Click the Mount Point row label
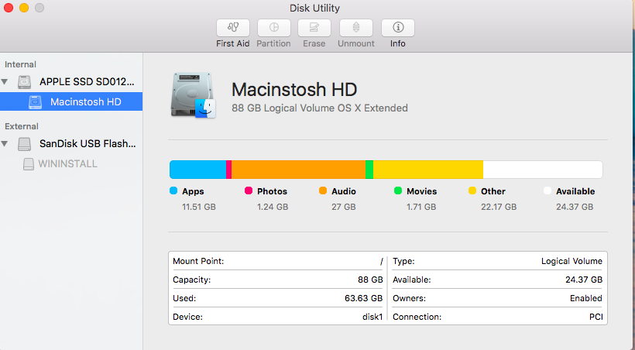The image size is (635, 350). click(x=198, y=261)
